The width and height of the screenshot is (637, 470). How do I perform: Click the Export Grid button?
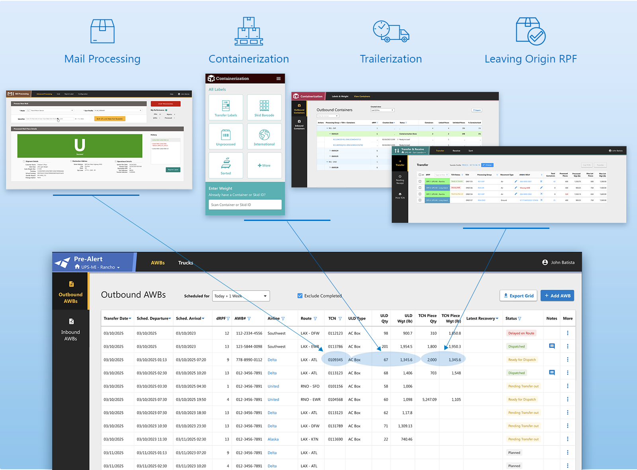518,296
